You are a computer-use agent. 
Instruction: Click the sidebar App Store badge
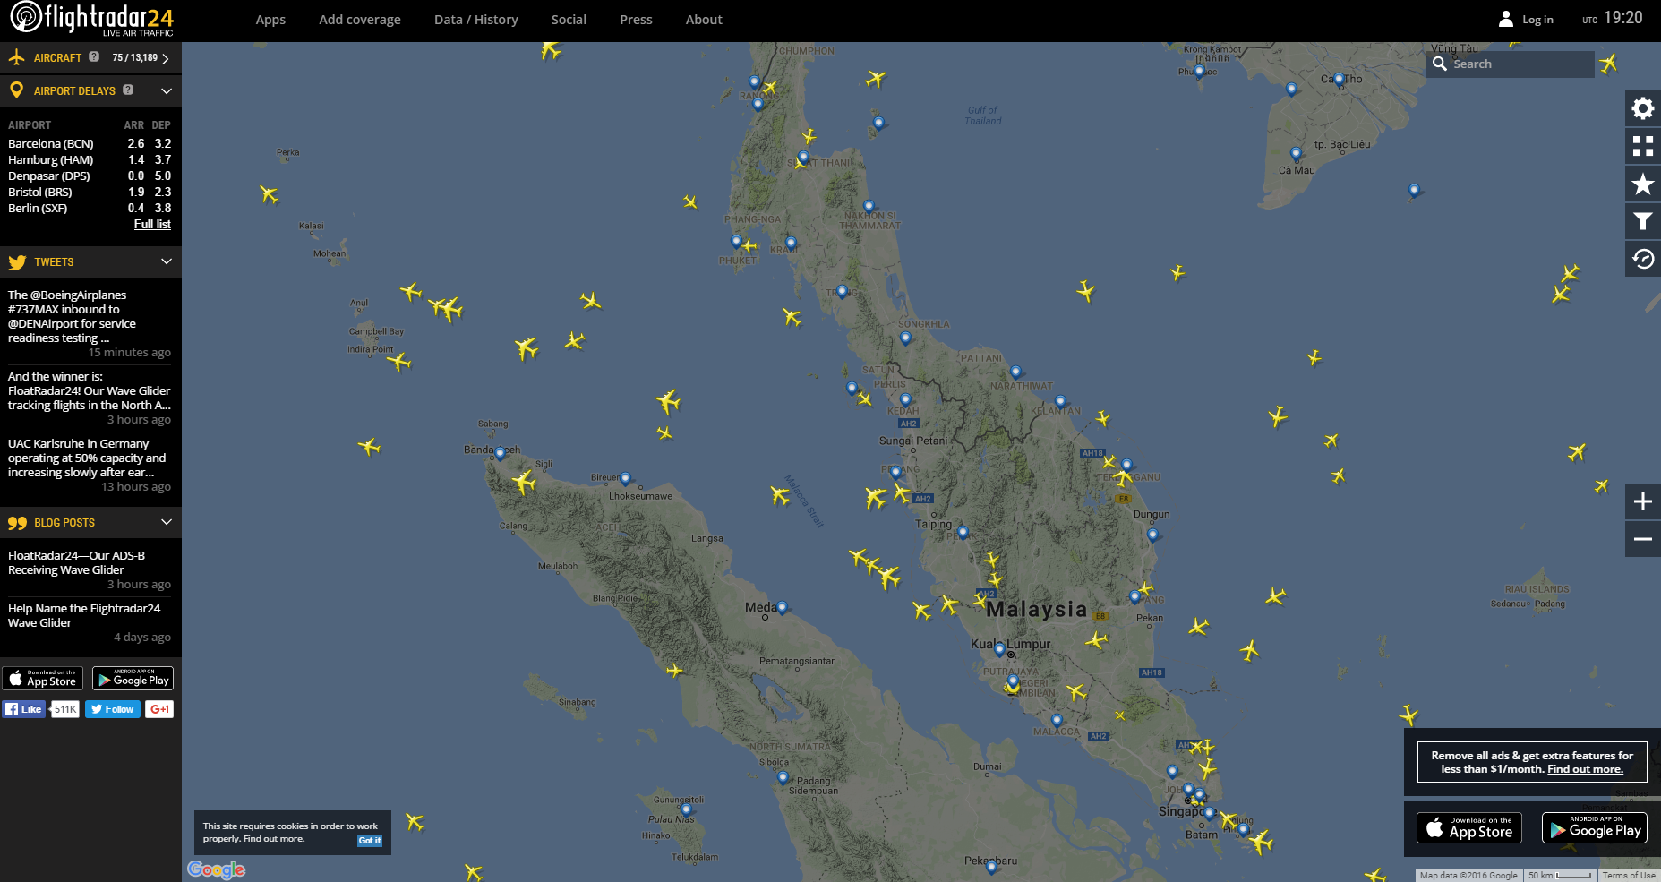point(42,679)
